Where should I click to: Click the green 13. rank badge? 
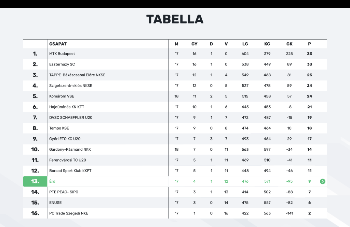coord(35,181)
